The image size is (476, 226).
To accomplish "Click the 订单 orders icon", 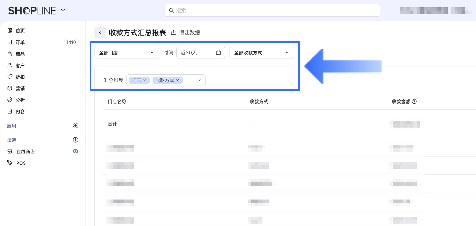I will coord(10,42).
